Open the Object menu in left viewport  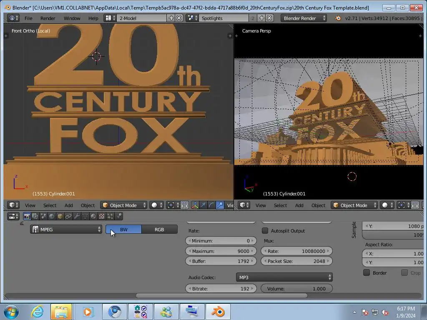click(88, 205)
